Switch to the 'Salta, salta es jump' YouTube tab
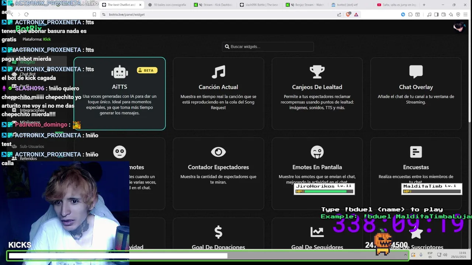The width and height of the screenshot is (472, 265). (x=396, y=5)
